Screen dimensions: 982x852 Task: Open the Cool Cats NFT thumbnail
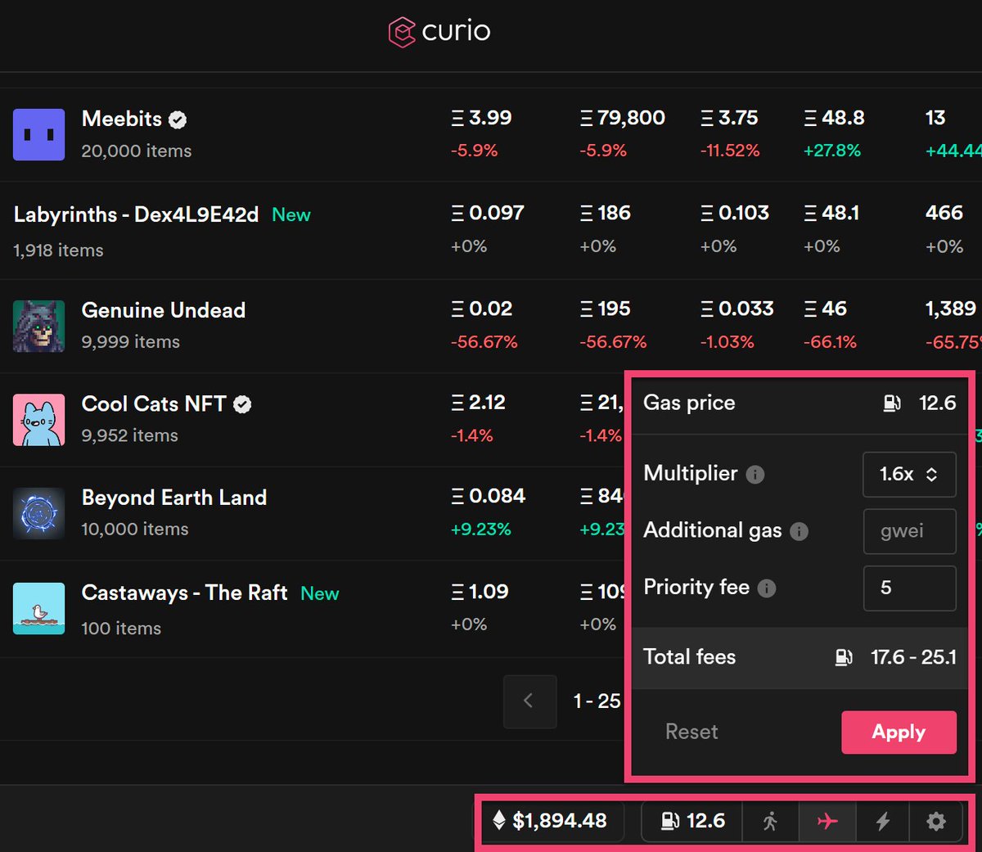point(38,420)
